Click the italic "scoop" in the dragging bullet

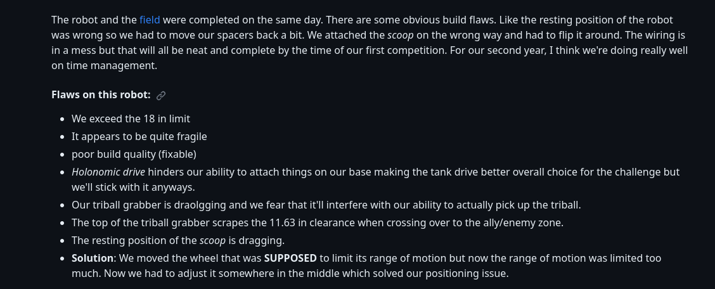point(212,240)
